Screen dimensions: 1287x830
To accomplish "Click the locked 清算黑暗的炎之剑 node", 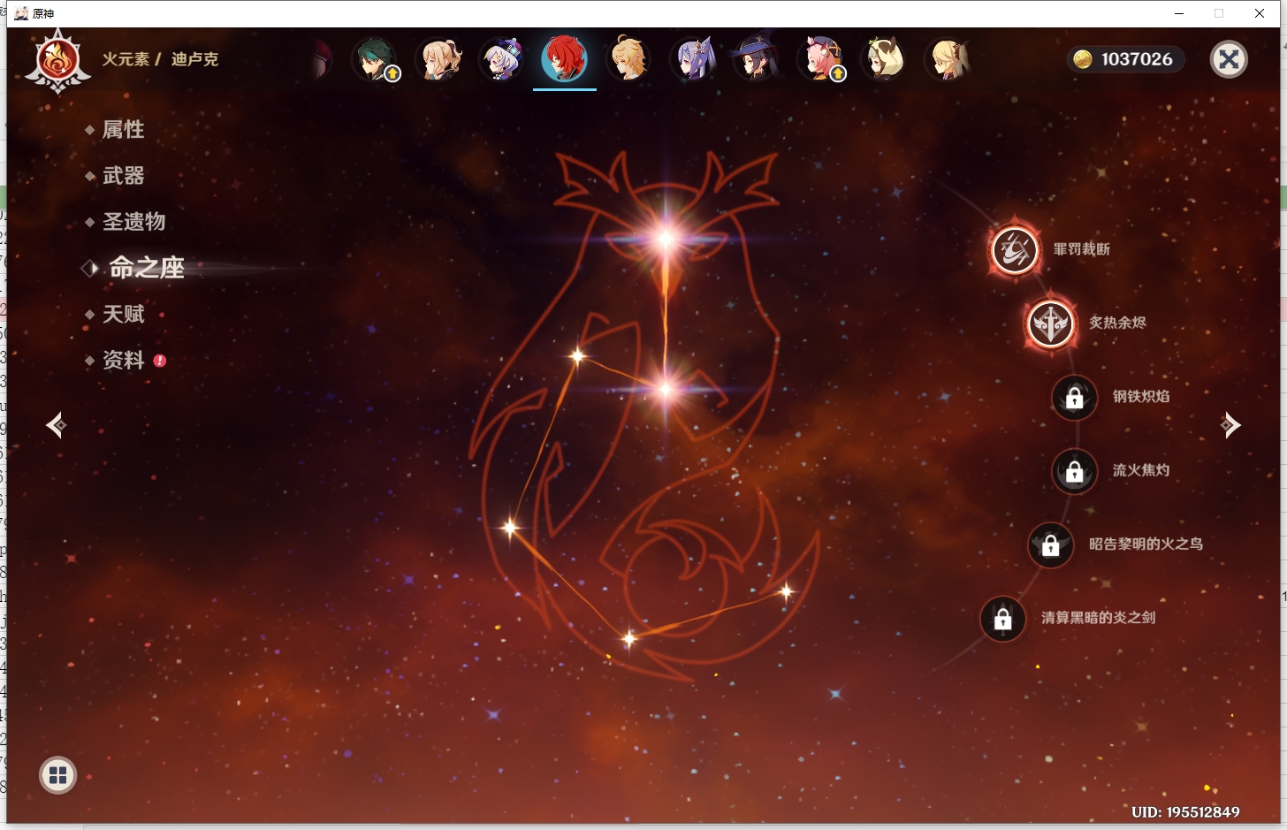I will click(1002, 619).
